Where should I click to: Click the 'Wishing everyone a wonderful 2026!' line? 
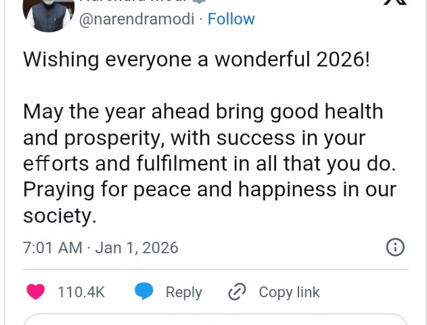[x=197, y=59]
